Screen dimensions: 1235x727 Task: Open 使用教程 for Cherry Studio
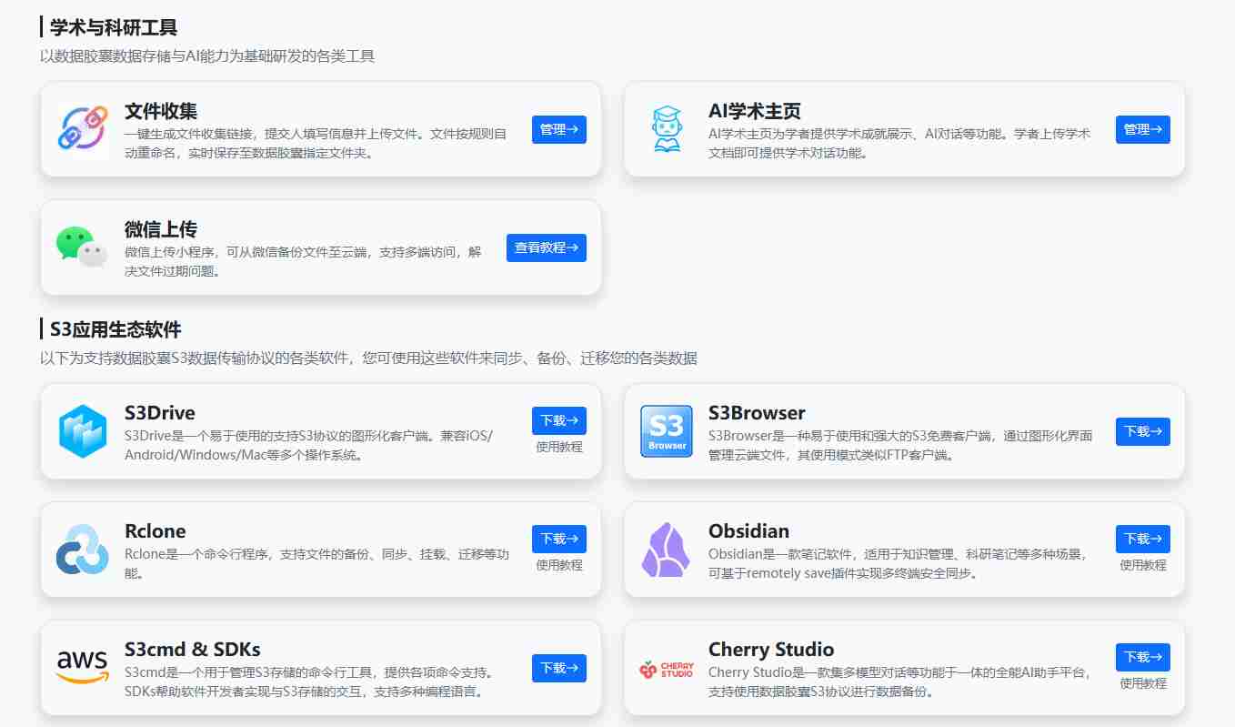1142,682
